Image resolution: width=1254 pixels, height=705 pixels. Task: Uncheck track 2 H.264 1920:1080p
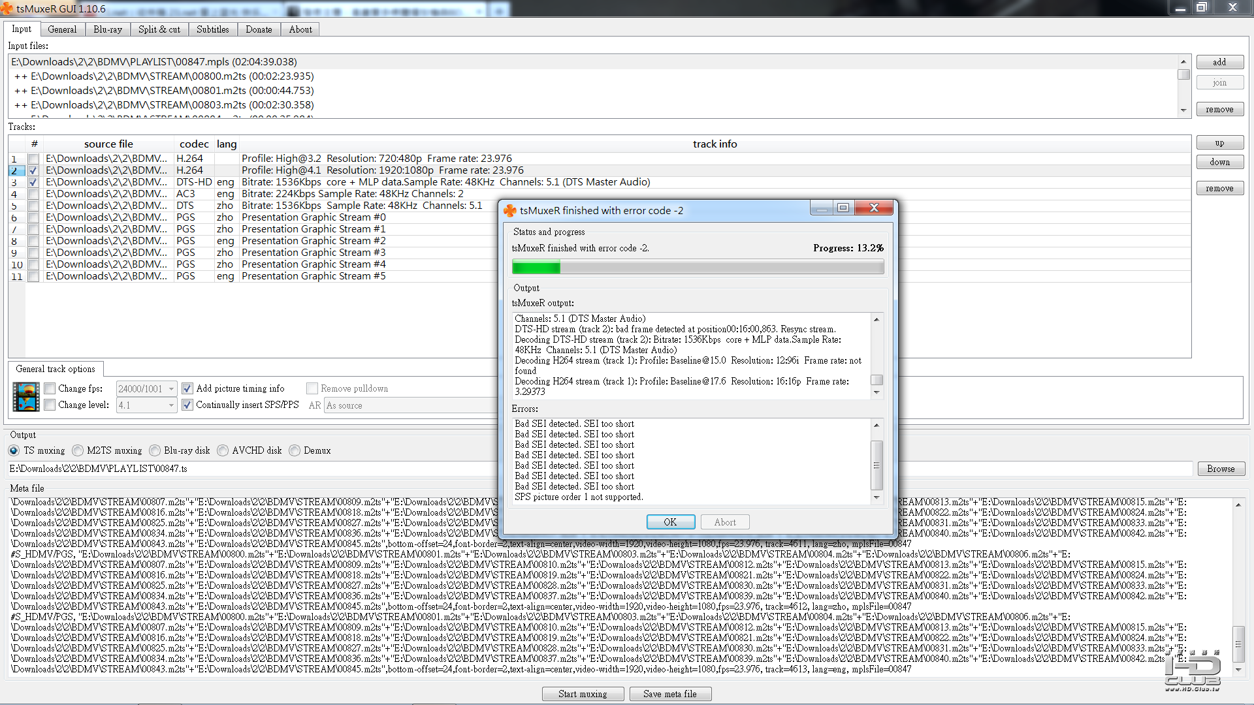33,170
